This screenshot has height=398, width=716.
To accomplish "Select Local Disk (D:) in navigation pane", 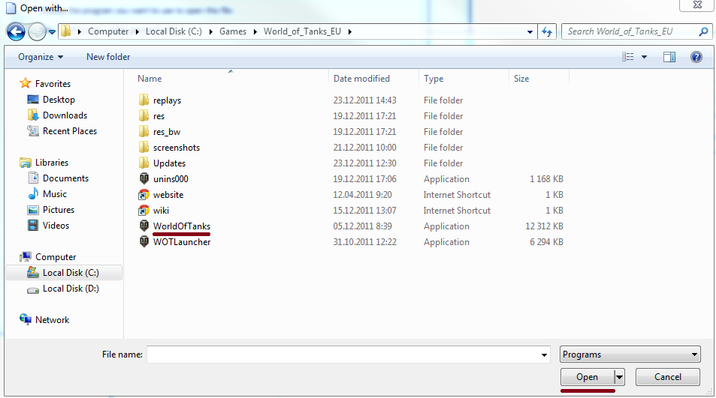I will click(71, 289).
